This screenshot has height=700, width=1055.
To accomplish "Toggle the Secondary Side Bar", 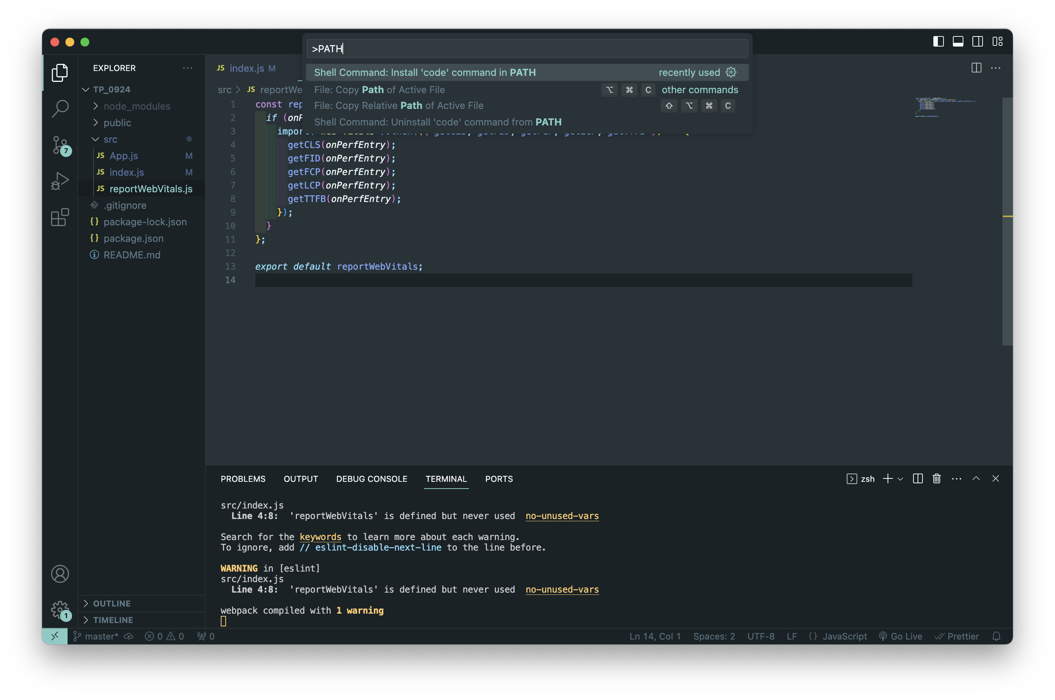I will coord(977,42).
